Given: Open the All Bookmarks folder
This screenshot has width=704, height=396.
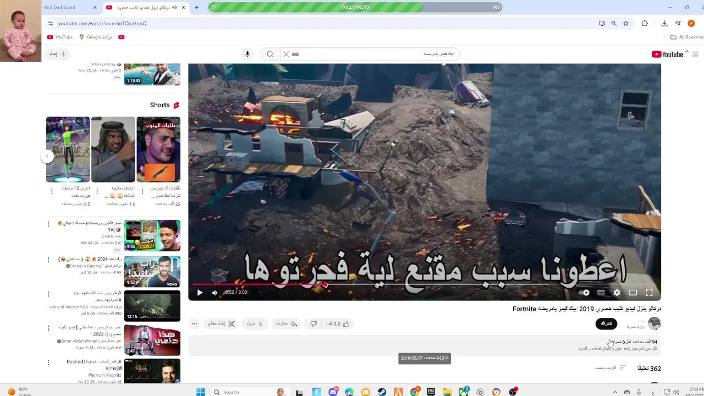Looking at the screenshot, I should tap(687, 37).
